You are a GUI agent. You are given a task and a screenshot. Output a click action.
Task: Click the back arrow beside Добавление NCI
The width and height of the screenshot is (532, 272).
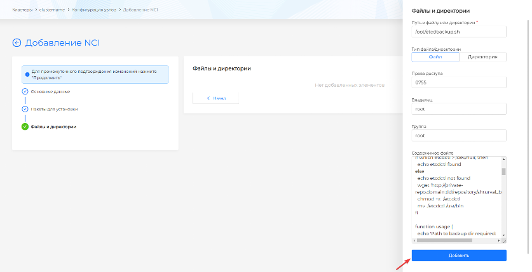[x=17, y=43]
